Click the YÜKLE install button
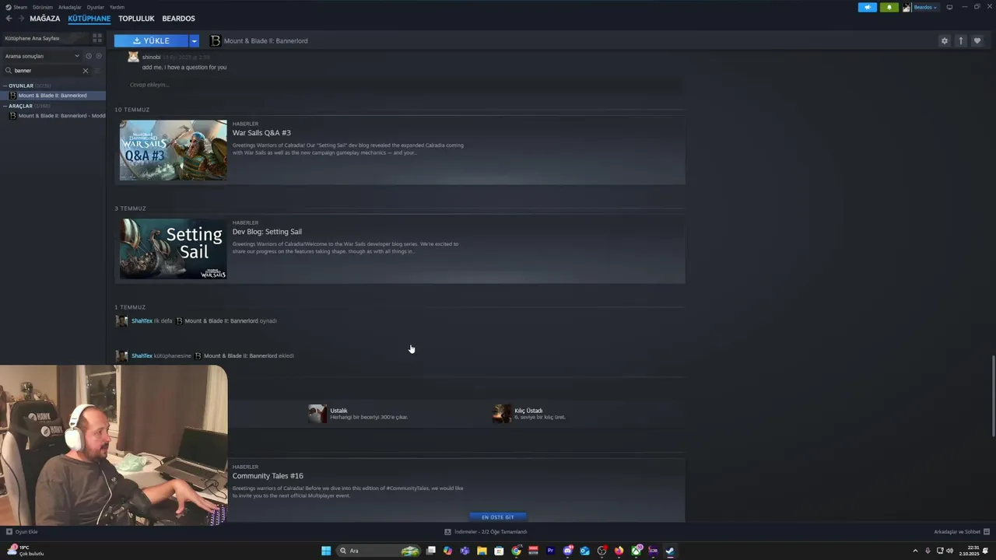Image resolution: width=996 pixels, height=560 pixels. click(x=151, y=40)
